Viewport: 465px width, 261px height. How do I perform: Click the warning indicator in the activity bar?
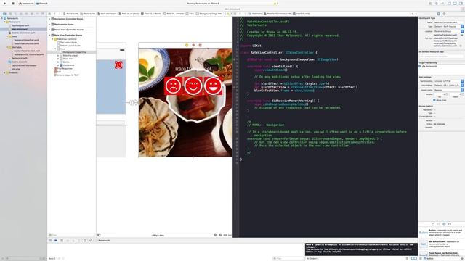275,4
